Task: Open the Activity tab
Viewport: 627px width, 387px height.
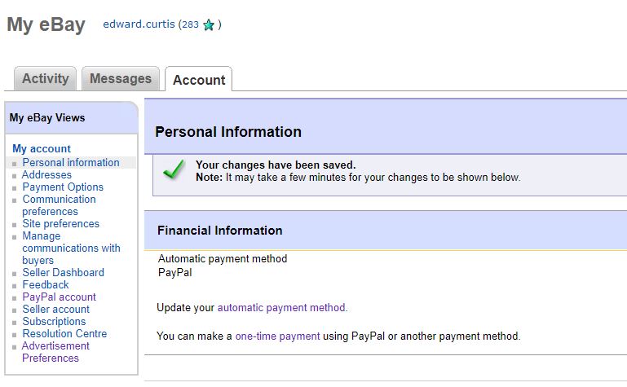Action: click(45, 78)
